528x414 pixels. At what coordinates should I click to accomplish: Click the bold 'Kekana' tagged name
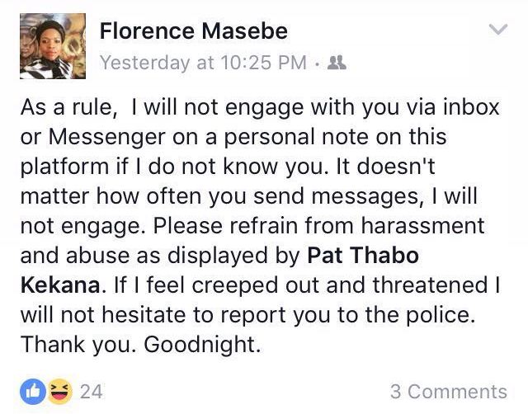(x=60, y=285)
